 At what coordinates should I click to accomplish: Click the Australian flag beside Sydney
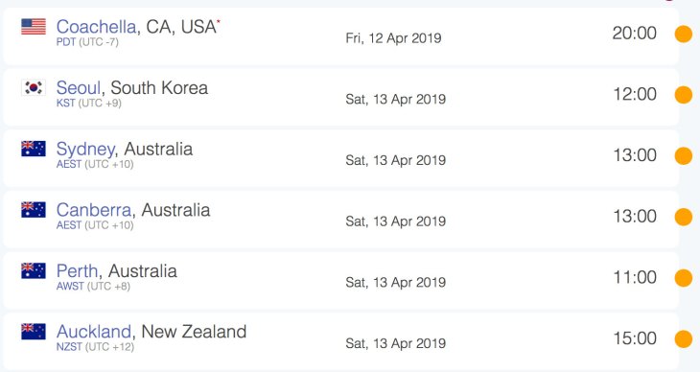pos(34,149)
